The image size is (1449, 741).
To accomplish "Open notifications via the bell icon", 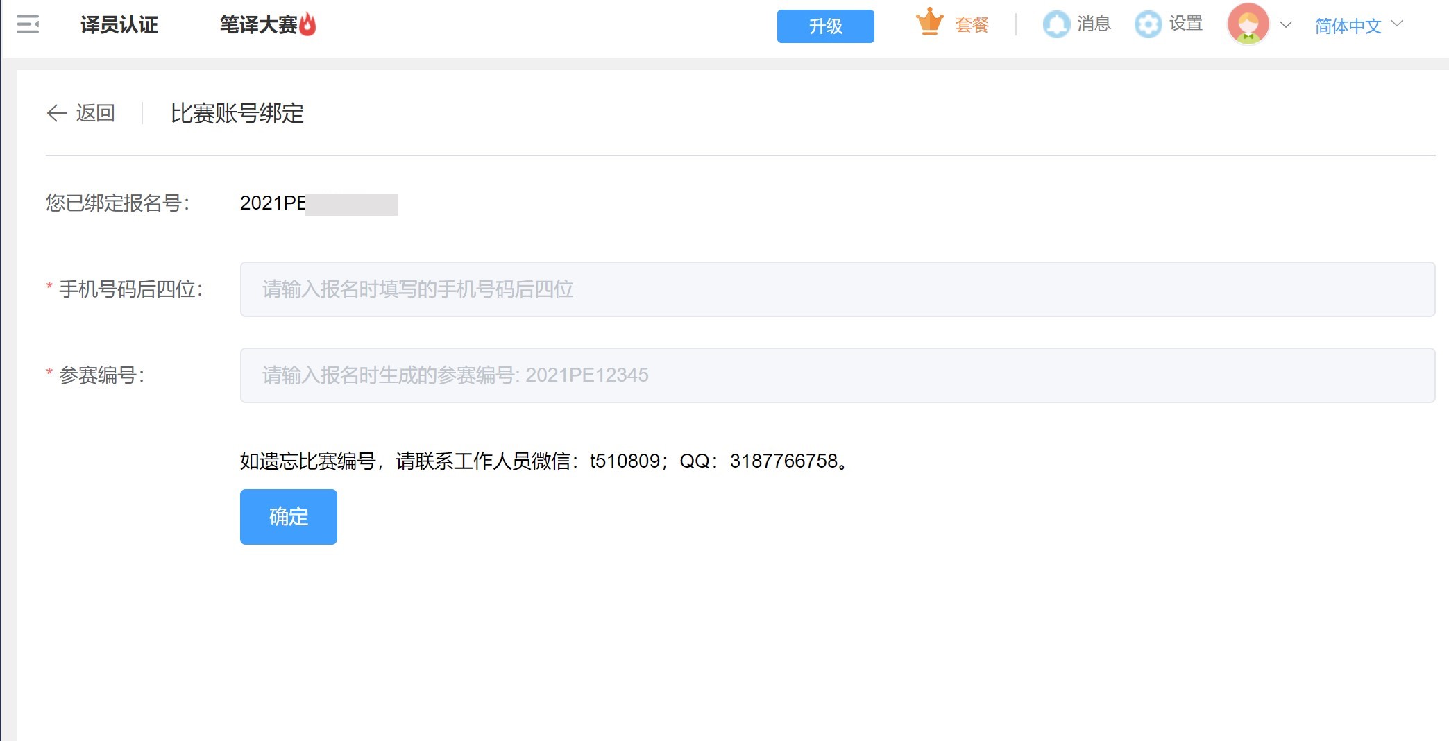I will pos(1056,24).
